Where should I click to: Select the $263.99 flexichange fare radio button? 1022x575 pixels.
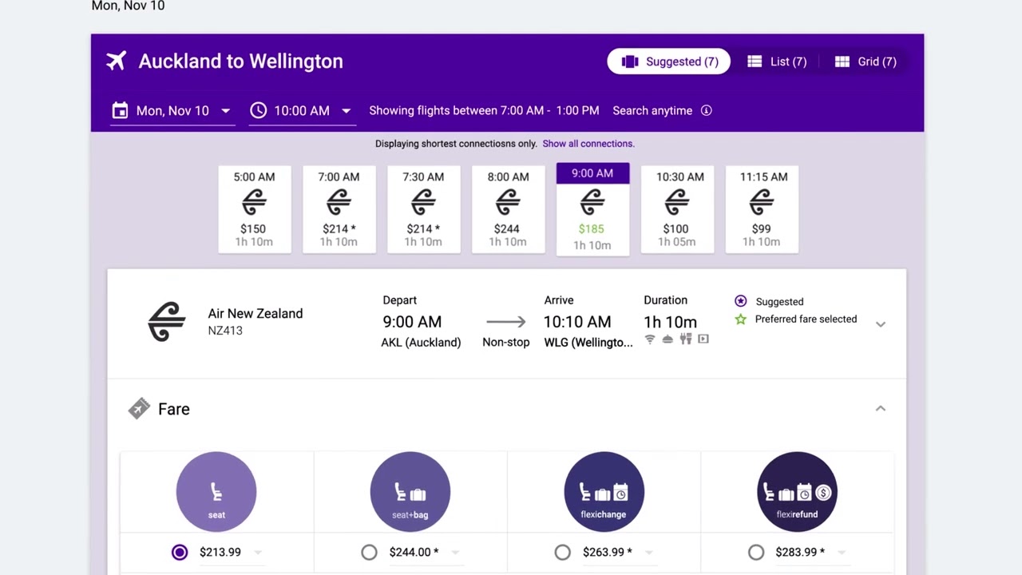click(x=562, y=552)
